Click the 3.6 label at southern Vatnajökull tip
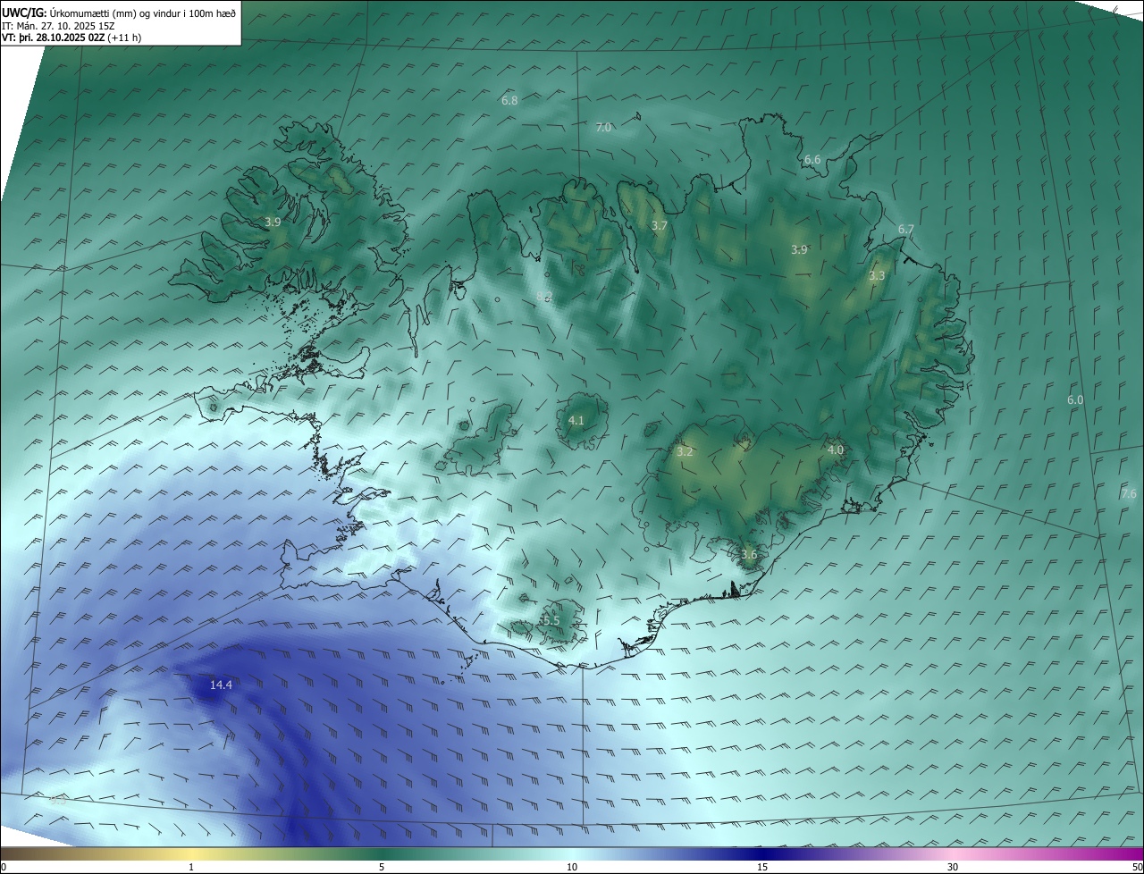Viewport: 1144px width, 874px height. pos(749,555)
